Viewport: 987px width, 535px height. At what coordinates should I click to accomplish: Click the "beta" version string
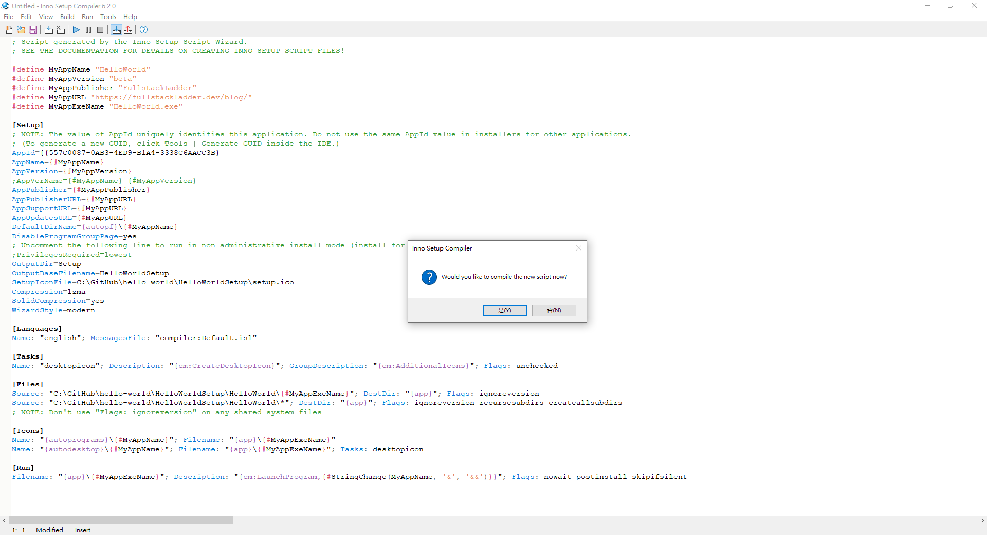(123, 79)
